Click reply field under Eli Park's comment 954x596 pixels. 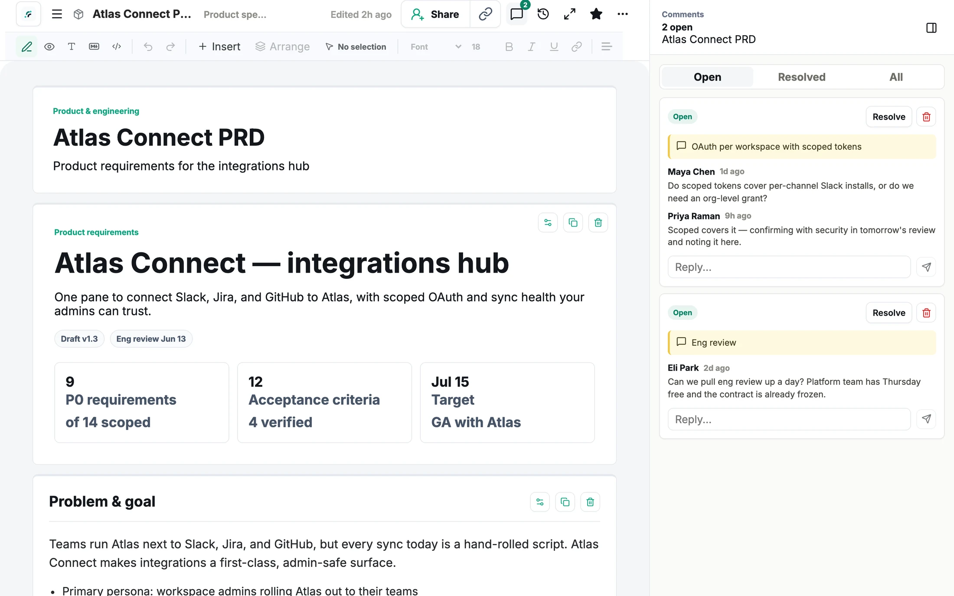coord(789,419)
